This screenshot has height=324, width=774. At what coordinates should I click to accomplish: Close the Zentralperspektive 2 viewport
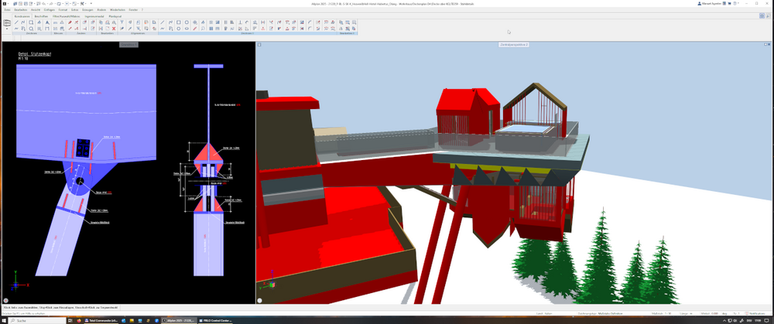(768, 46)
